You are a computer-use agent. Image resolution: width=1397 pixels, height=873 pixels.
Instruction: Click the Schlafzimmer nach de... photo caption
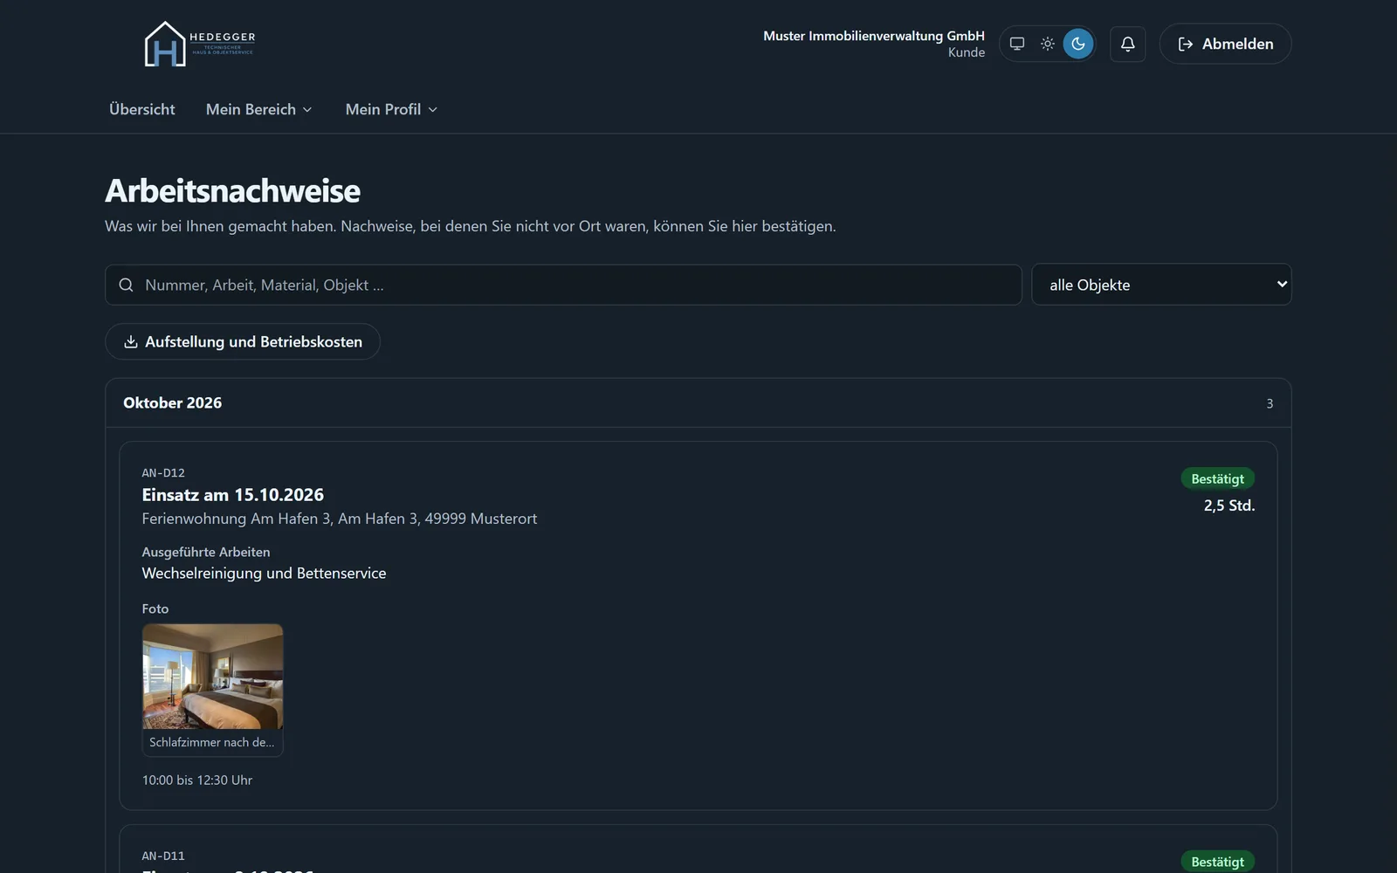tap(212, 742)
